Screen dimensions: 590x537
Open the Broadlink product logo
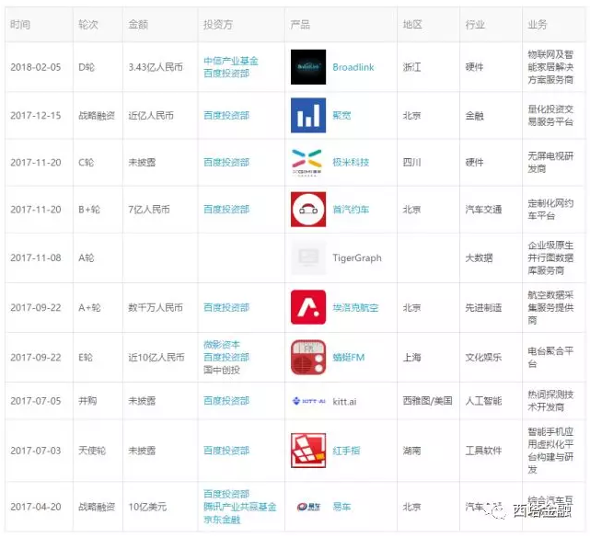tap(308, 67)
